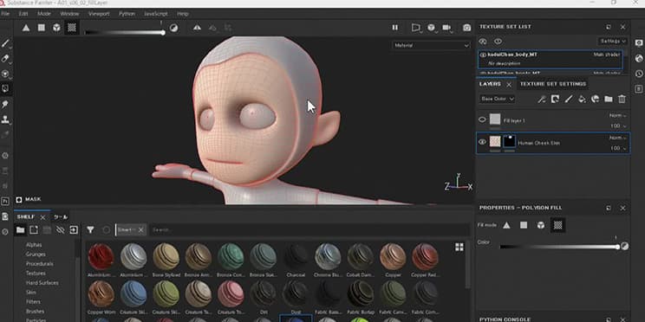Adjust the grayscale color slider in top toolbar
The height and width of the screenshot is (322, 645).
click(x=124, y=32)
